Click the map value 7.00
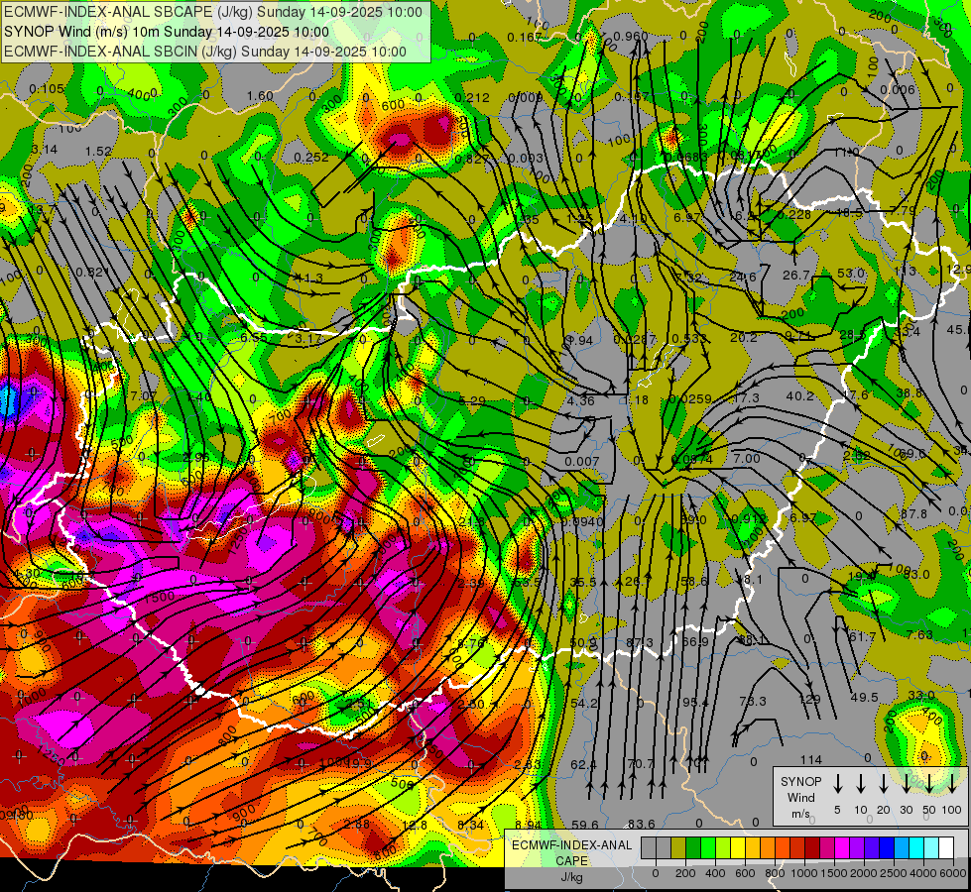 click(746, 458)
